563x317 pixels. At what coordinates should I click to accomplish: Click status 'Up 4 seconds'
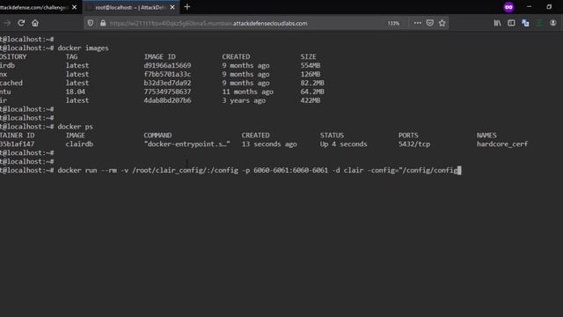coord(343,144)
